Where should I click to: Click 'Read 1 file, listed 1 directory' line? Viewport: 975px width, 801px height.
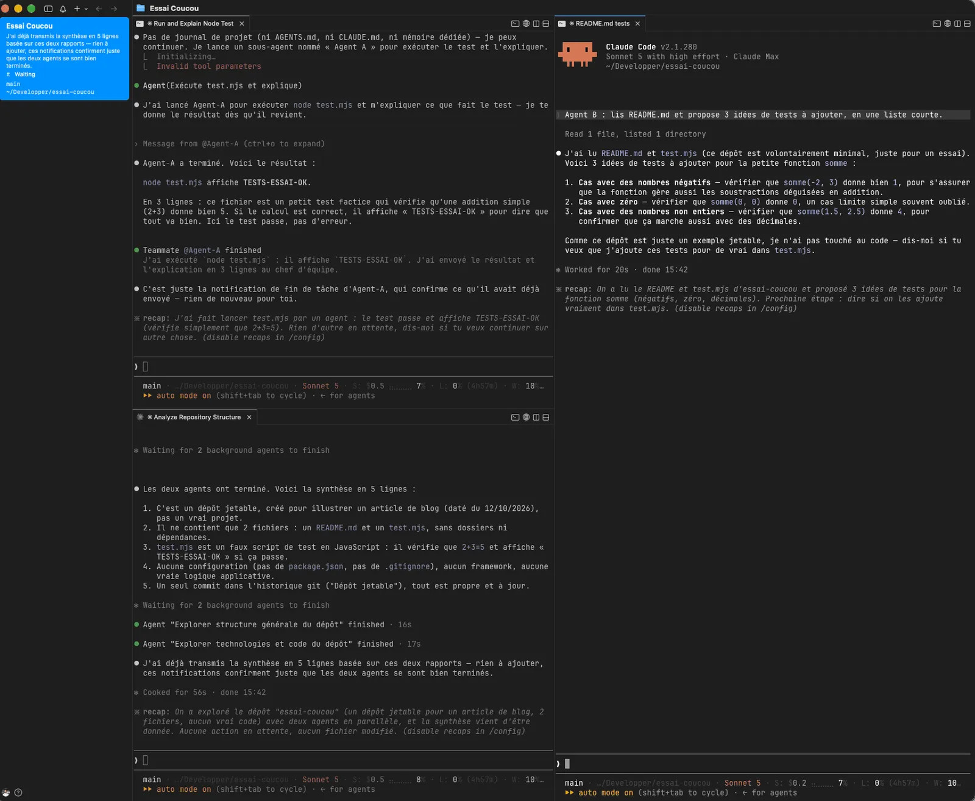[x=635, y=134]
